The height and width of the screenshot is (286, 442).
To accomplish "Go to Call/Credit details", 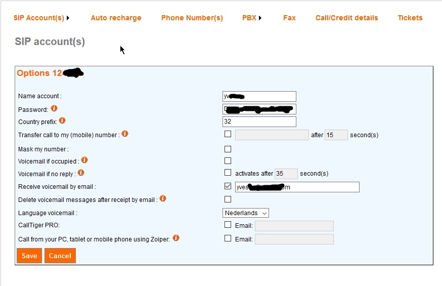I will pos(346,18).
